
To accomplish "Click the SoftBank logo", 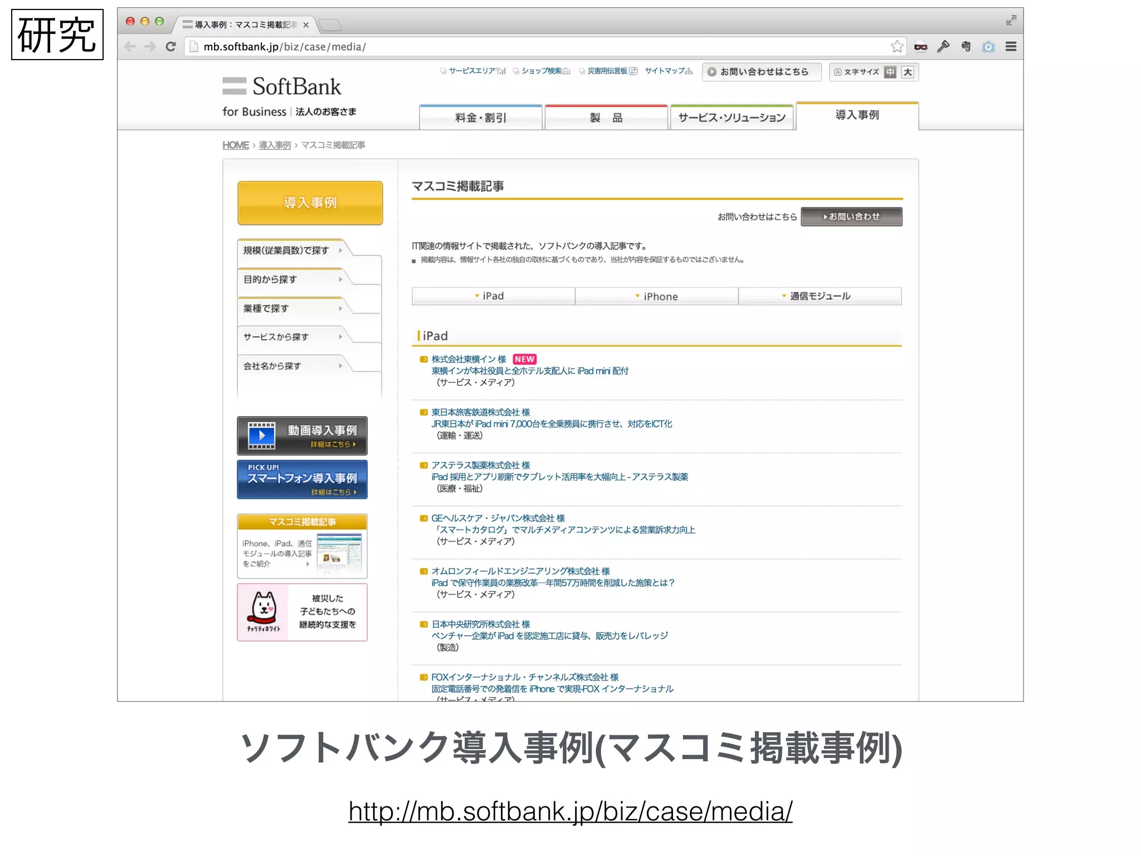I will pyautogui.click(x=282, y=86).
